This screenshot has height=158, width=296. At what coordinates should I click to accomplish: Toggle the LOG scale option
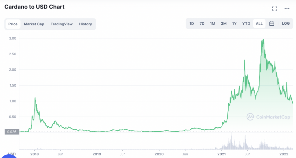[x=285, y=23]
